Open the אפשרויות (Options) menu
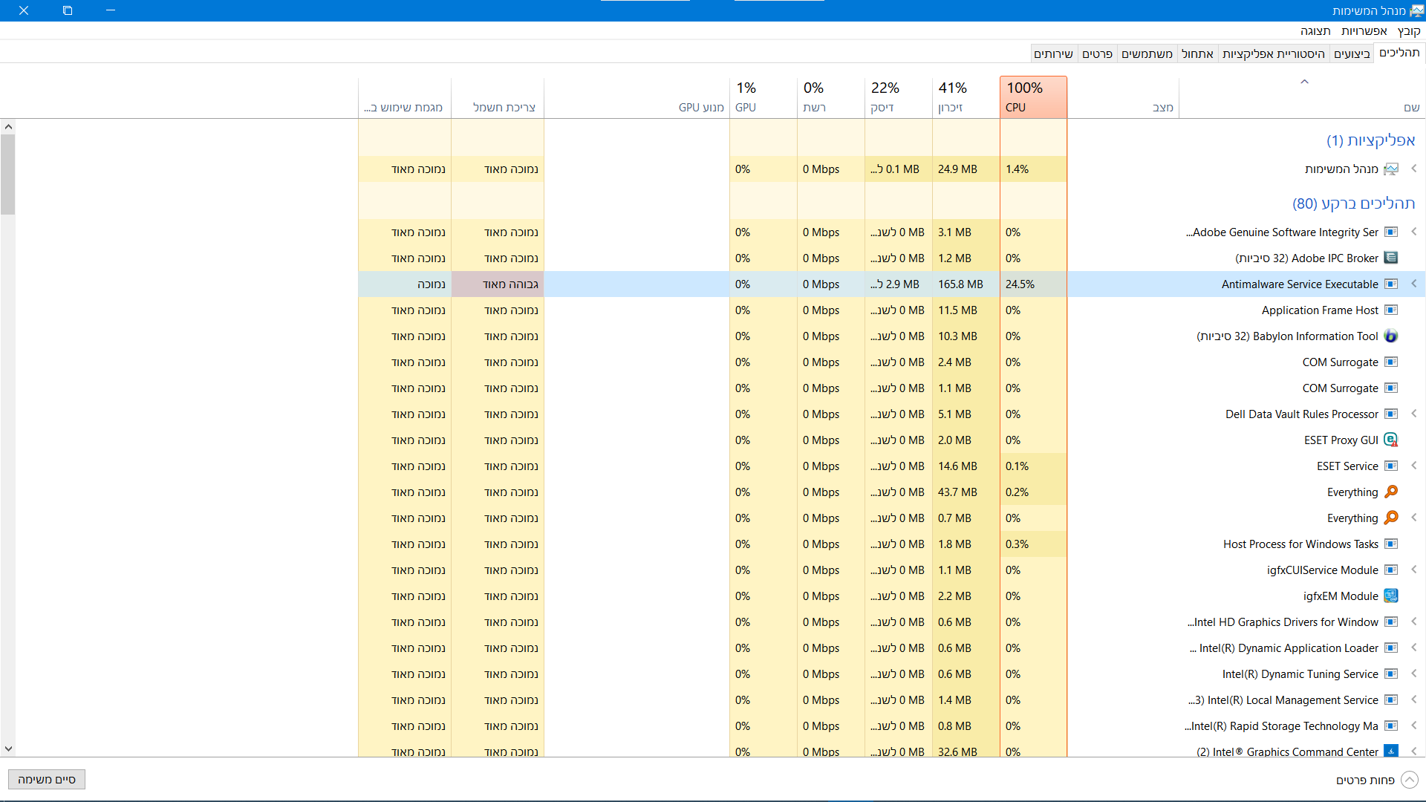This screenshot has height=802, width=1426. click(x=1364, y=31)
